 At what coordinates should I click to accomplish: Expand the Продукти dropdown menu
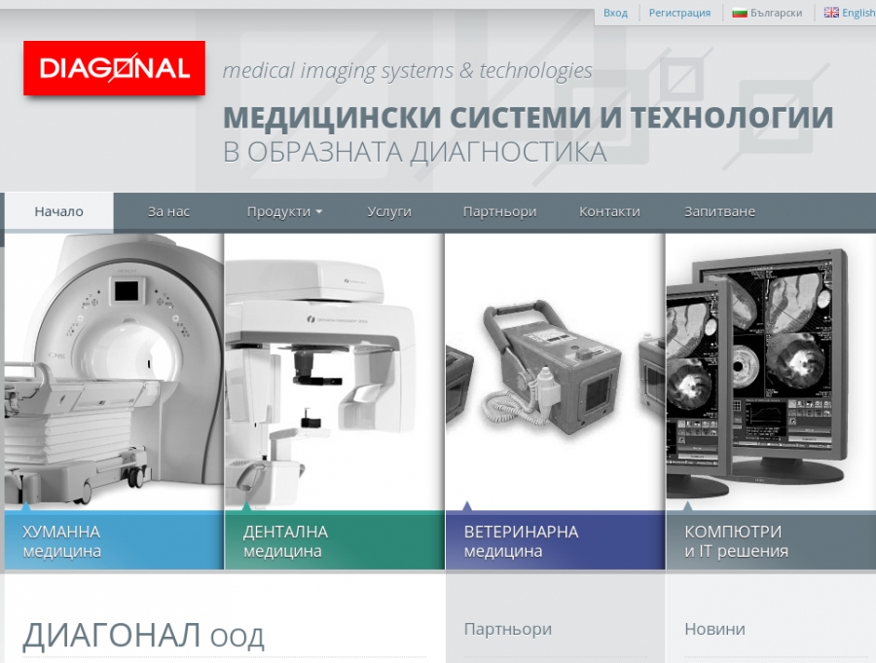click(278, 211)
